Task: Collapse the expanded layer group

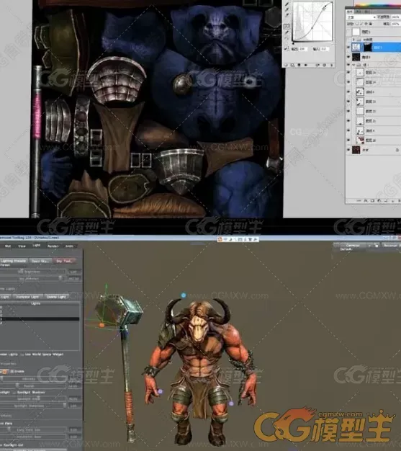Action: 354,66
